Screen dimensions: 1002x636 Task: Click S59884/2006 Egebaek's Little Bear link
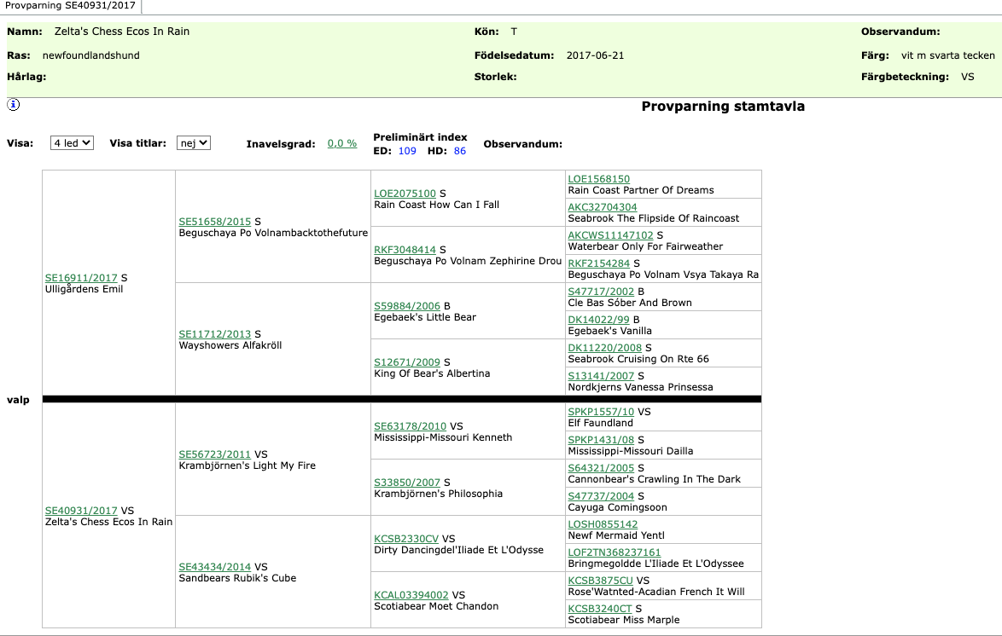point(406,306)
